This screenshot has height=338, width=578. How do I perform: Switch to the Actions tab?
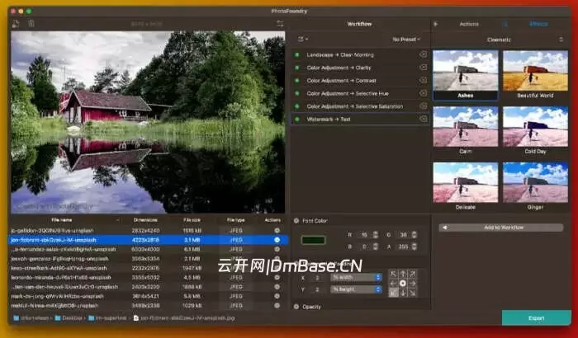coord(469,24)
